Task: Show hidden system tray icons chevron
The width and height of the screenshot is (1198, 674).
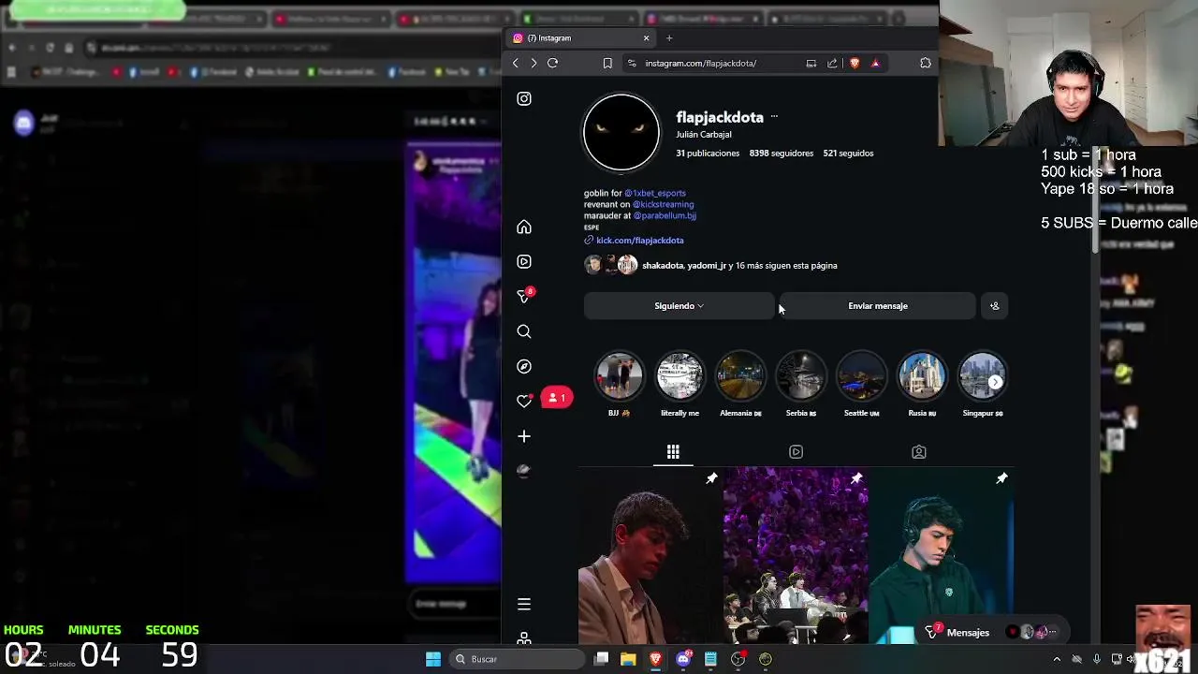Action: coord(1057,659)
